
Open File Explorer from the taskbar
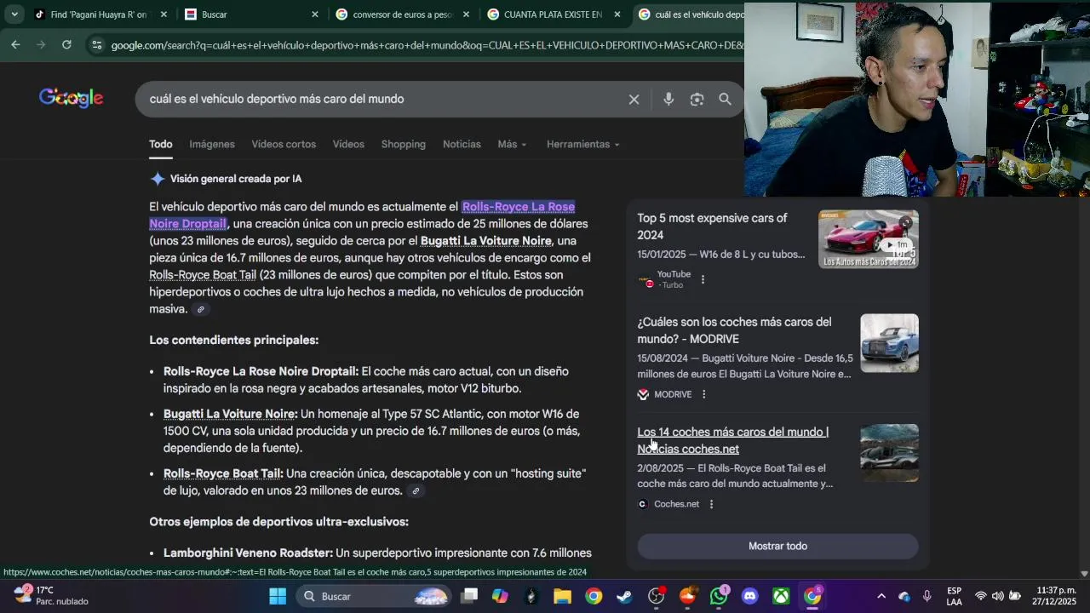562,596
